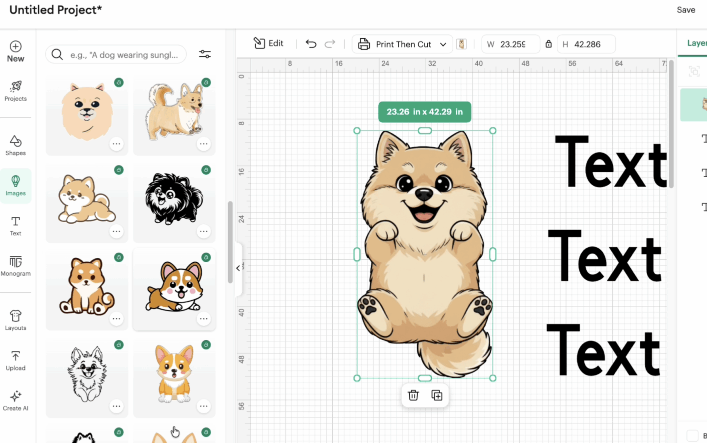Click the group icon in Layers panel

point(694,72)
